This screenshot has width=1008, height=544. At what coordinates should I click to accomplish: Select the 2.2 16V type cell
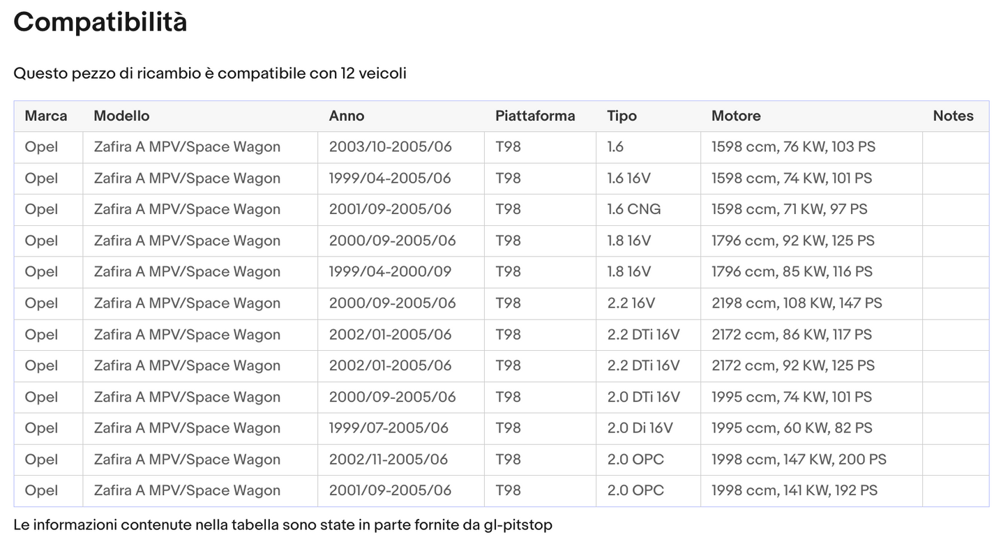click(631, 303)
